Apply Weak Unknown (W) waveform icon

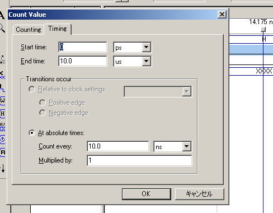(x=2, y=100)
